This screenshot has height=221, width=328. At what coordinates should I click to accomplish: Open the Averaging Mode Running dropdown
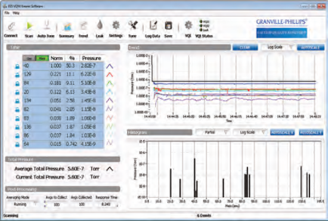22,204
